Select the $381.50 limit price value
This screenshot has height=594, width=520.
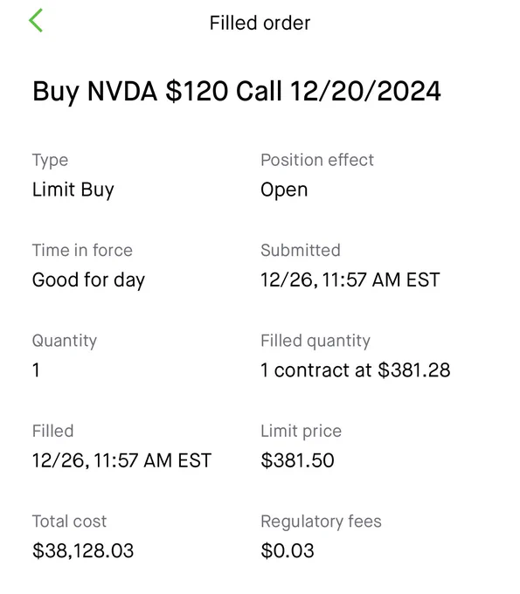[297, 460]
